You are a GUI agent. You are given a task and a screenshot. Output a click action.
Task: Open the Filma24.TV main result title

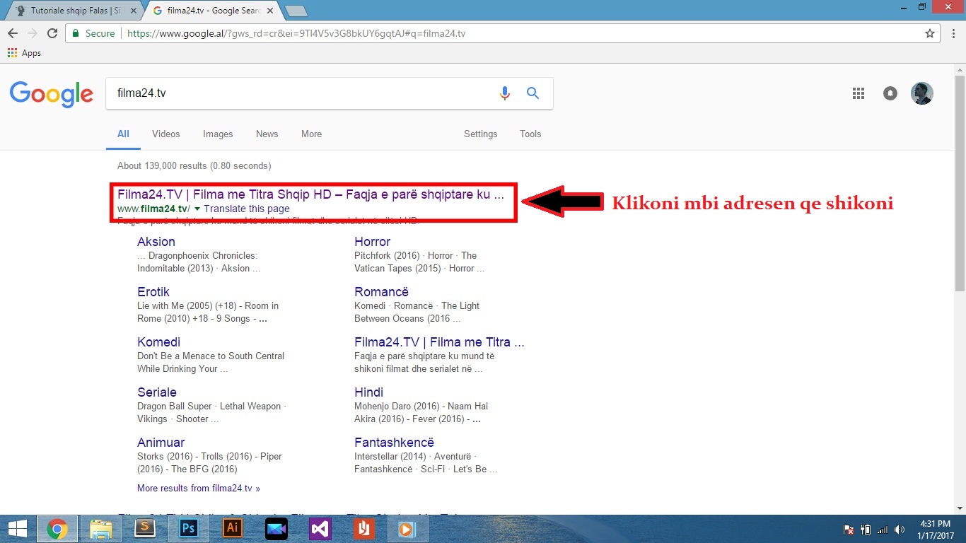click(310, 194)
